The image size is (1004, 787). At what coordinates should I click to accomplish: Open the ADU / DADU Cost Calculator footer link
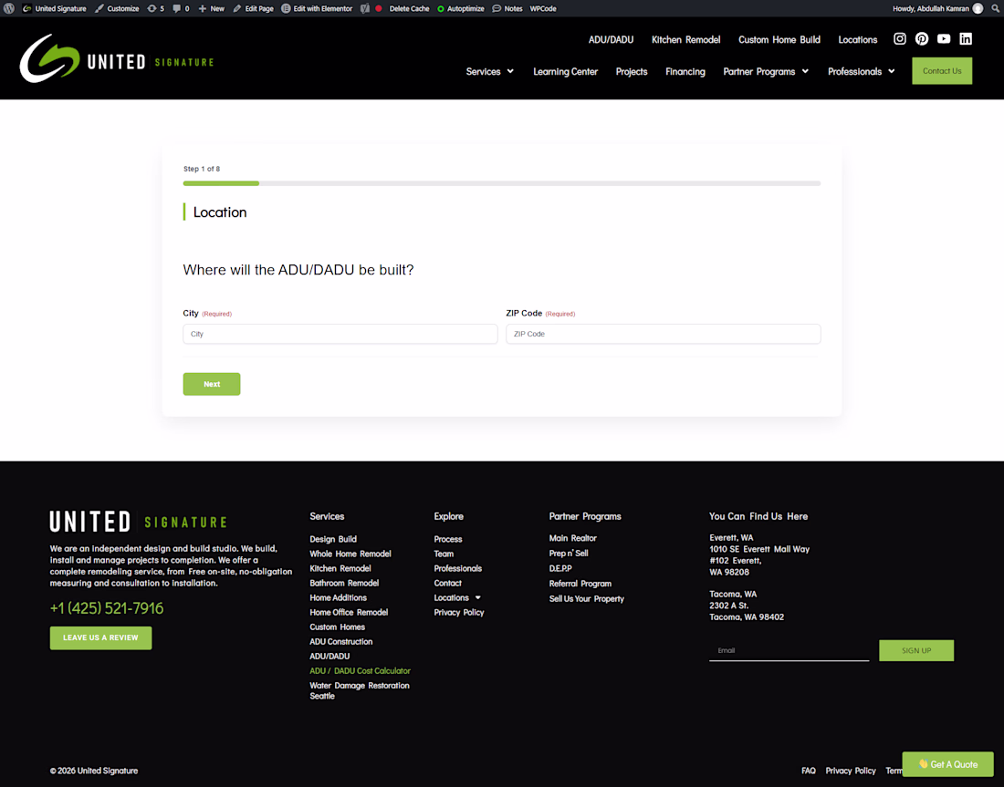(x=360, y=670)
